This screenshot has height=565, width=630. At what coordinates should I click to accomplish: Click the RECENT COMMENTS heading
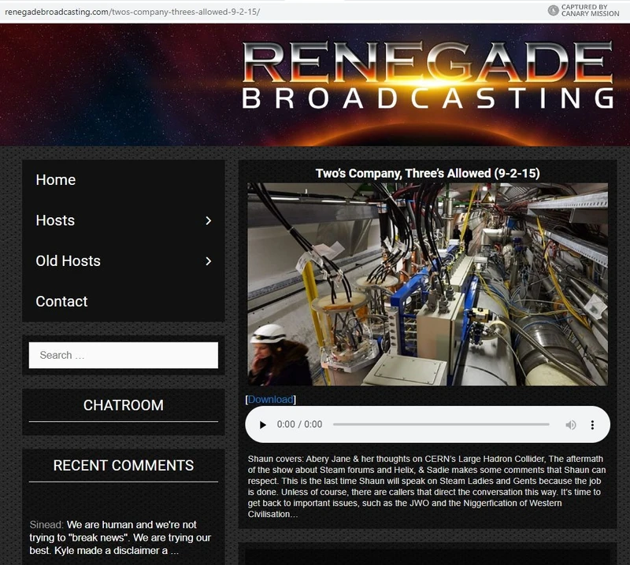point(123,464)
